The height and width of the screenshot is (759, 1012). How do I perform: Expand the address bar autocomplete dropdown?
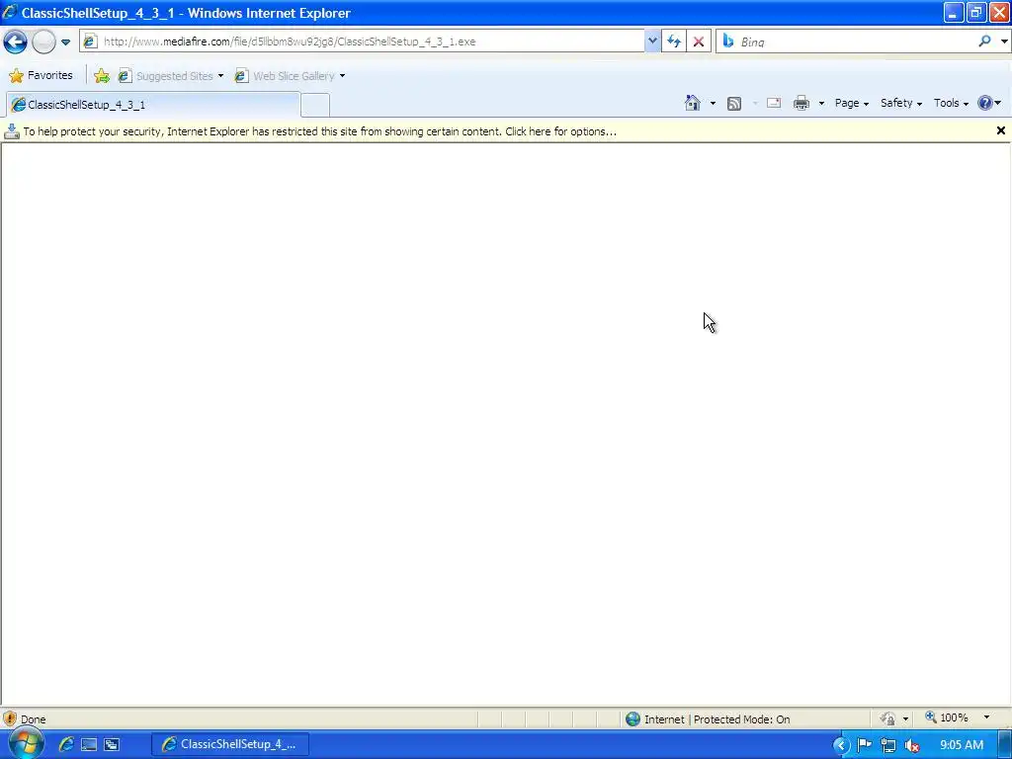(x=652, y=42)
